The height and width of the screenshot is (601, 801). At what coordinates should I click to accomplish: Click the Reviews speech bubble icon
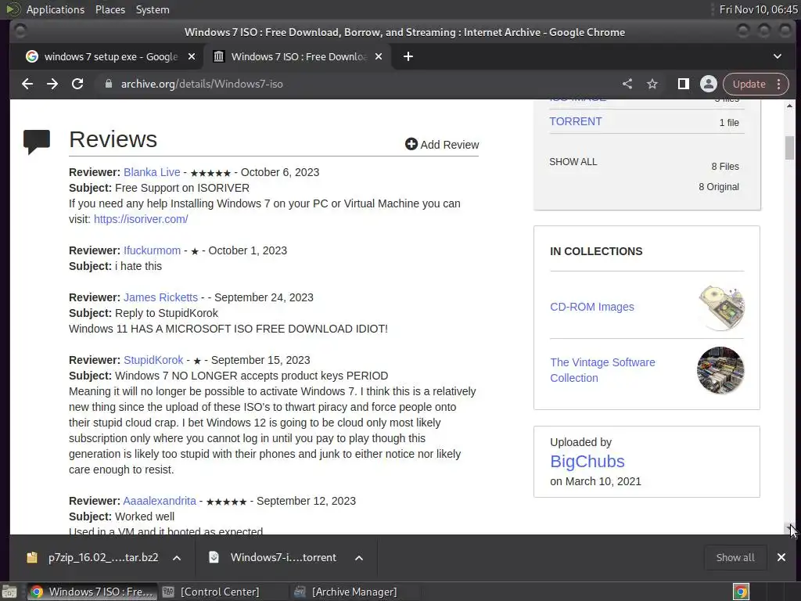[x=37, y=142]
